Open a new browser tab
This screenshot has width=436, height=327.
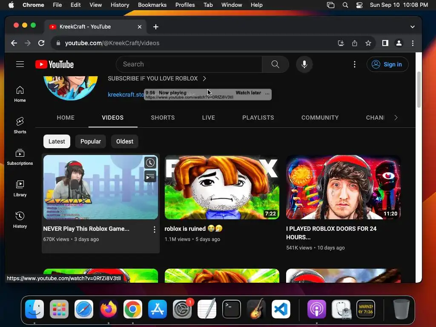156,27
